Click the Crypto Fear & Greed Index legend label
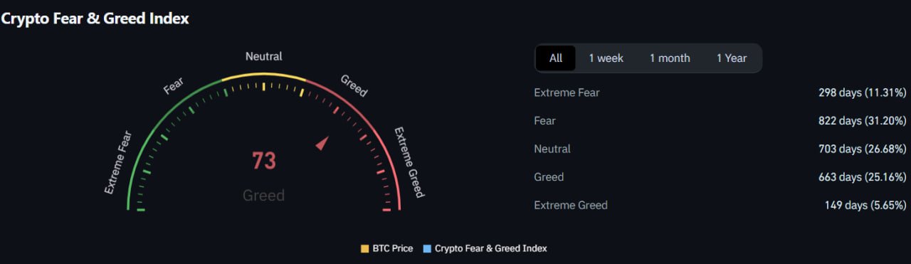The image size is (911, 264). [x=491, y=248]
